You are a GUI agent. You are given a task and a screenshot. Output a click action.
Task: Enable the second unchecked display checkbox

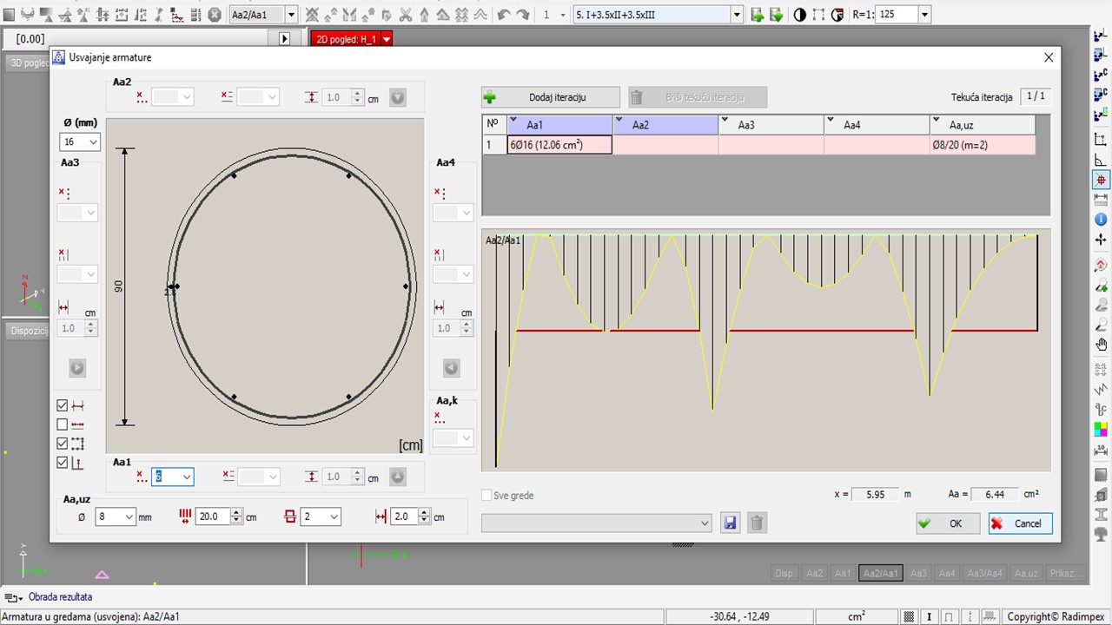pos(62,424)
